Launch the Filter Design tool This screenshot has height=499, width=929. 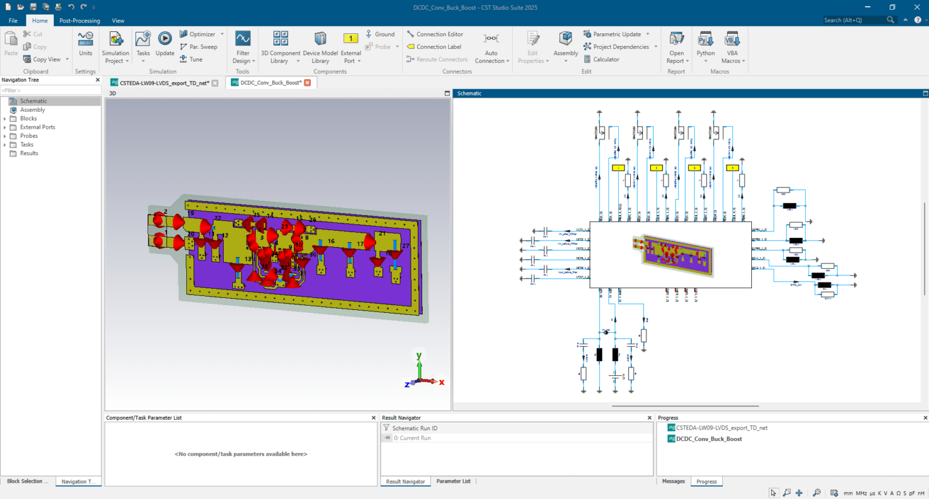(x=243, y=43)
